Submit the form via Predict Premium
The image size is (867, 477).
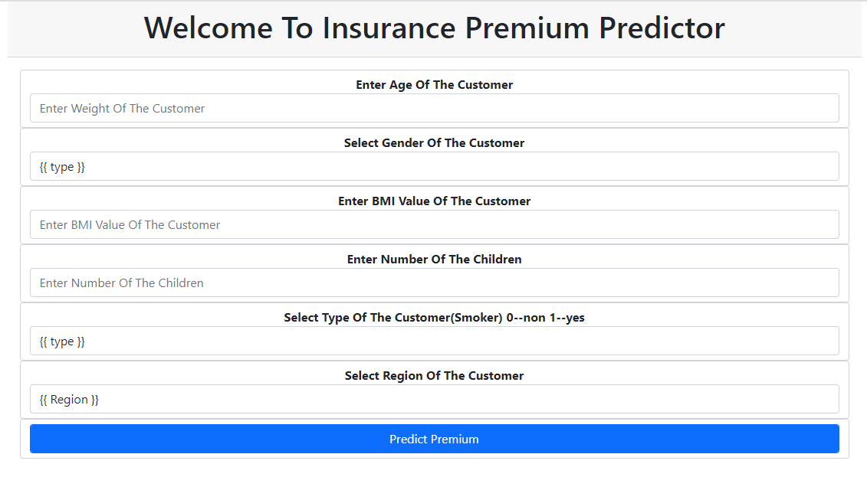coord(434,439)
